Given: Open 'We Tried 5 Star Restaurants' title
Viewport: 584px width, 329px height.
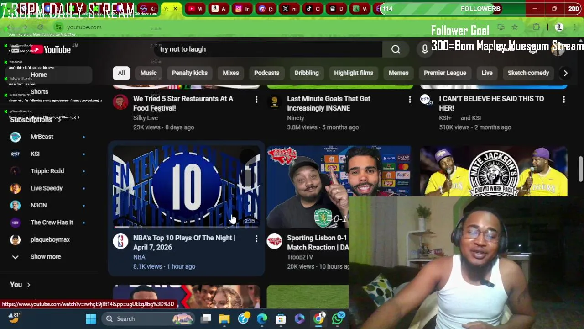Looking at the screenshot, I should (x=183, y=104).
